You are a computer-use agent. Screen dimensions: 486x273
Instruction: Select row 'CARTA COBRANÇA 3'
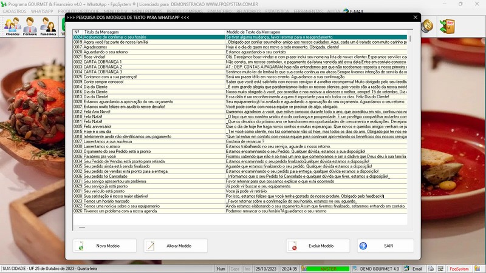click(240, 72)
